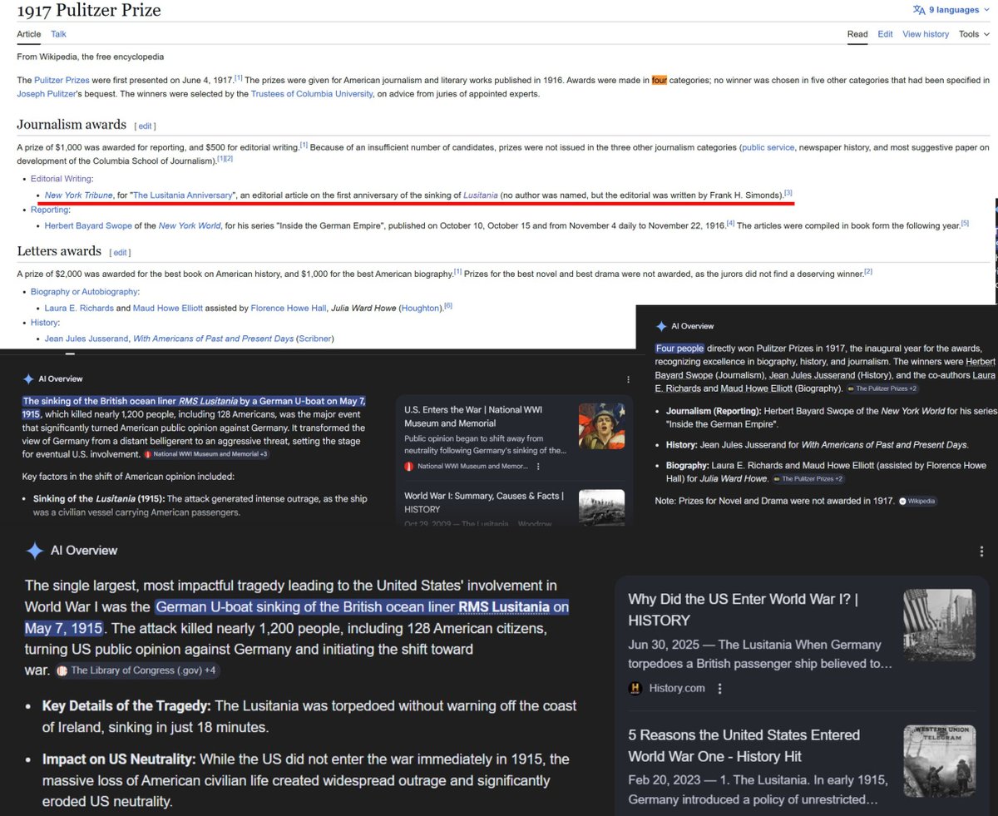Viewport: 998px width, 816px height.
Task: Expand 'National WWI Museum and Memorial +3' sources chip
Action: click(206, 454)
